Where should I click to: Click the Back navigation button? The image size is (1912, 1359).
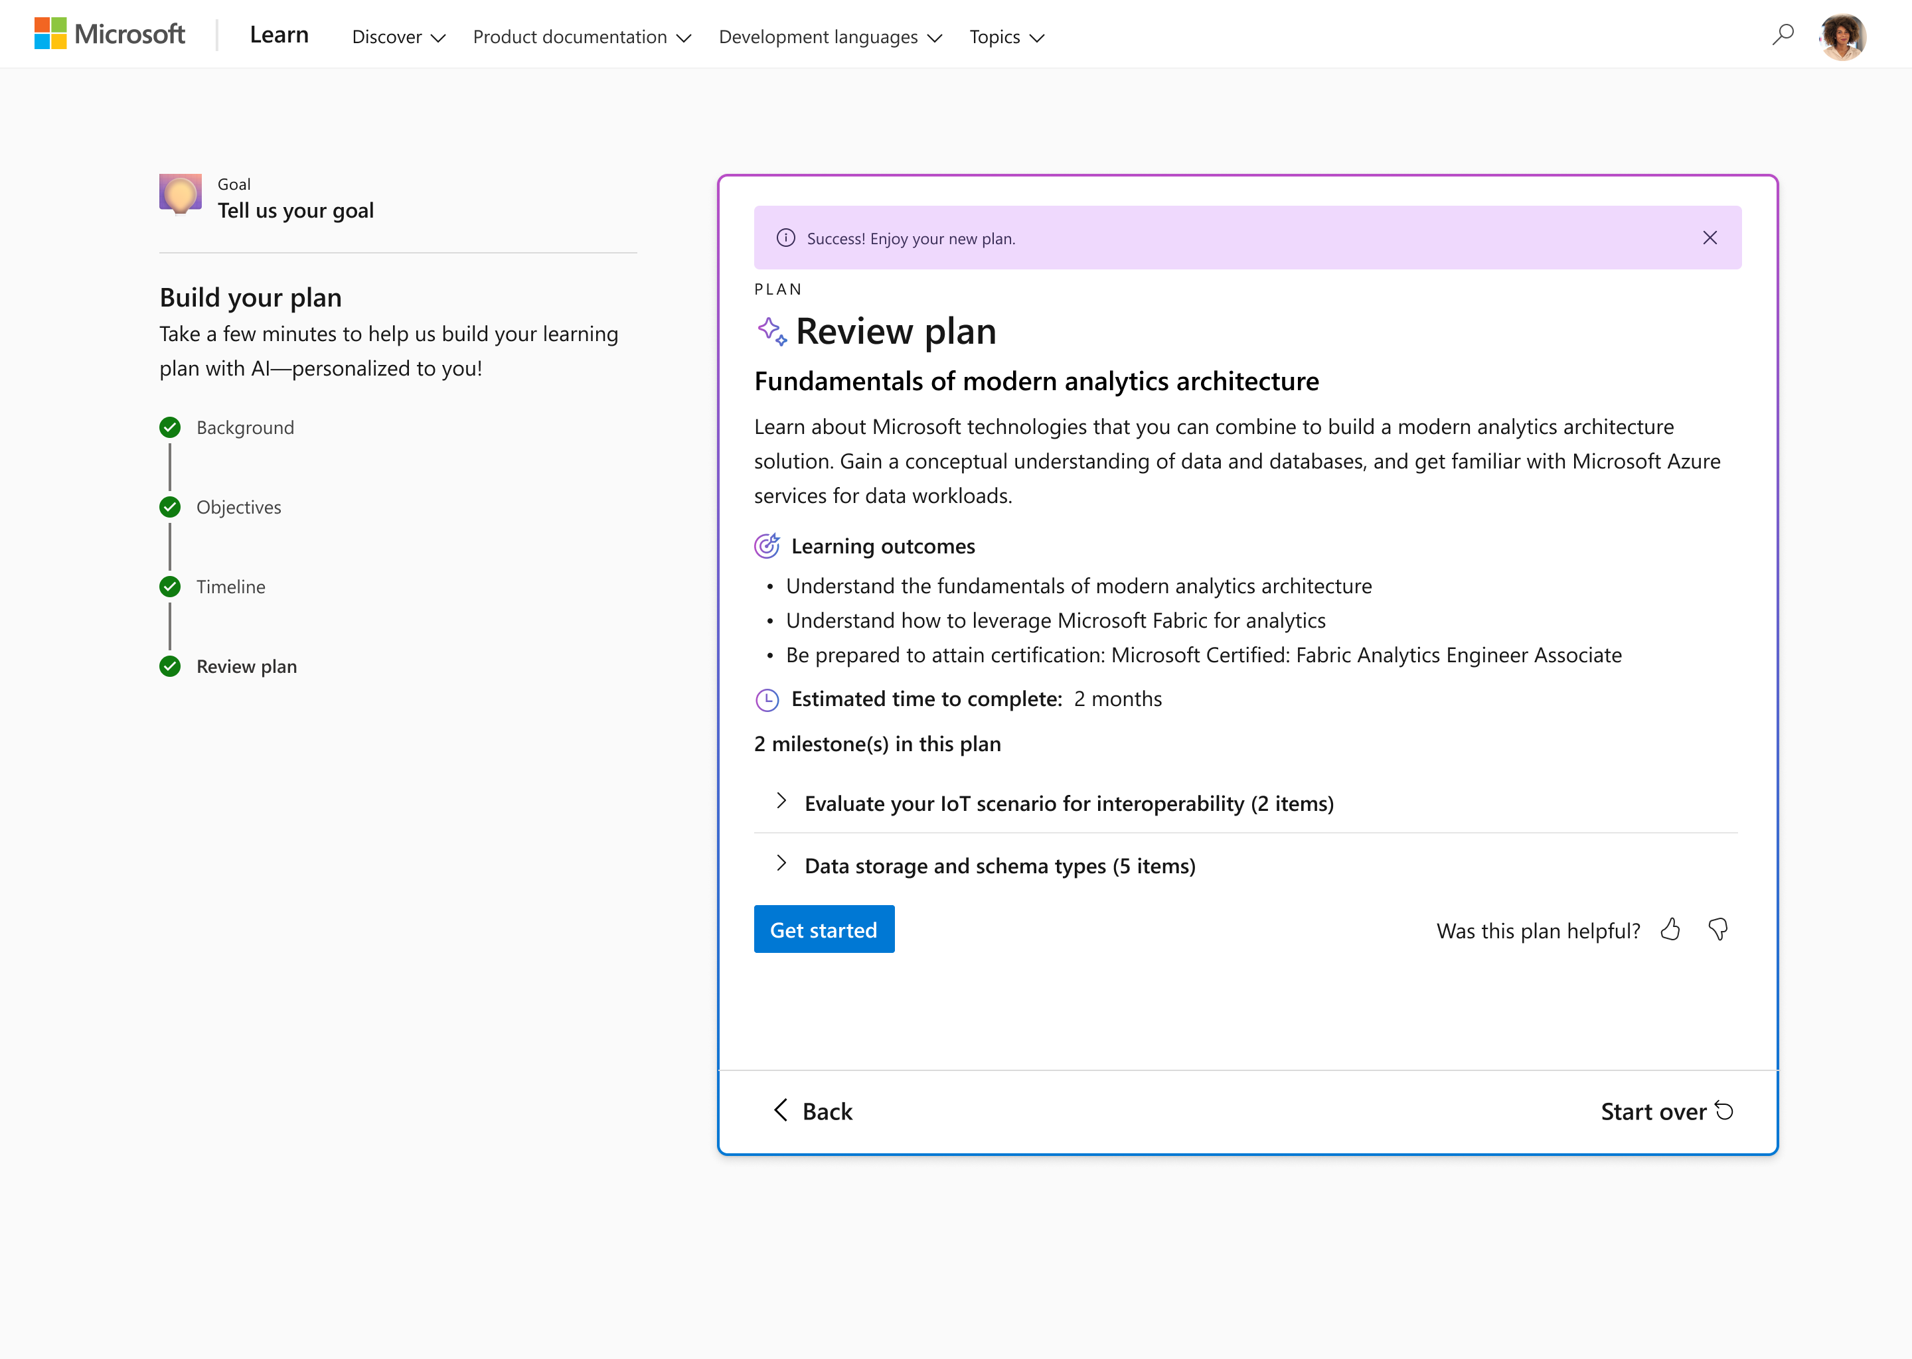812,1110
